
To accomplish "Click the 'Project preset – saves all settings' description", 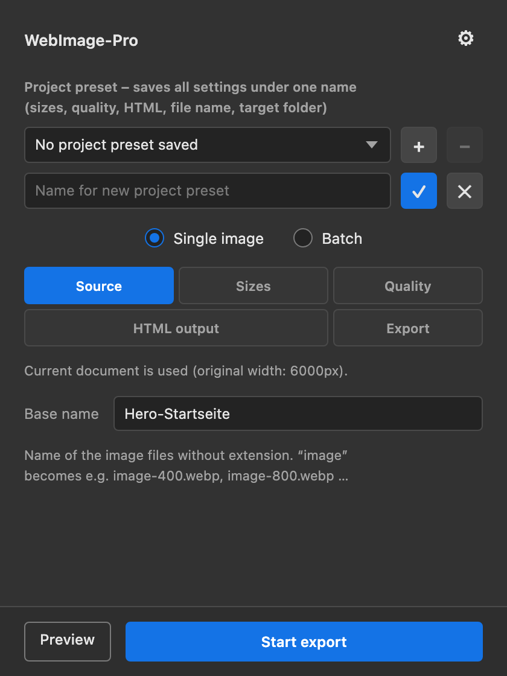I will (191, 97).
